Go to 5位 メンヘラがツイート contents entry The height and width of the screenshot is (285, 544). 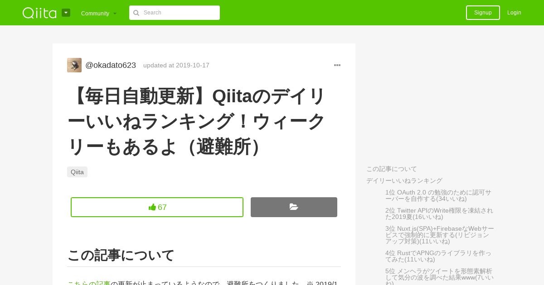[x=439, y=276]
